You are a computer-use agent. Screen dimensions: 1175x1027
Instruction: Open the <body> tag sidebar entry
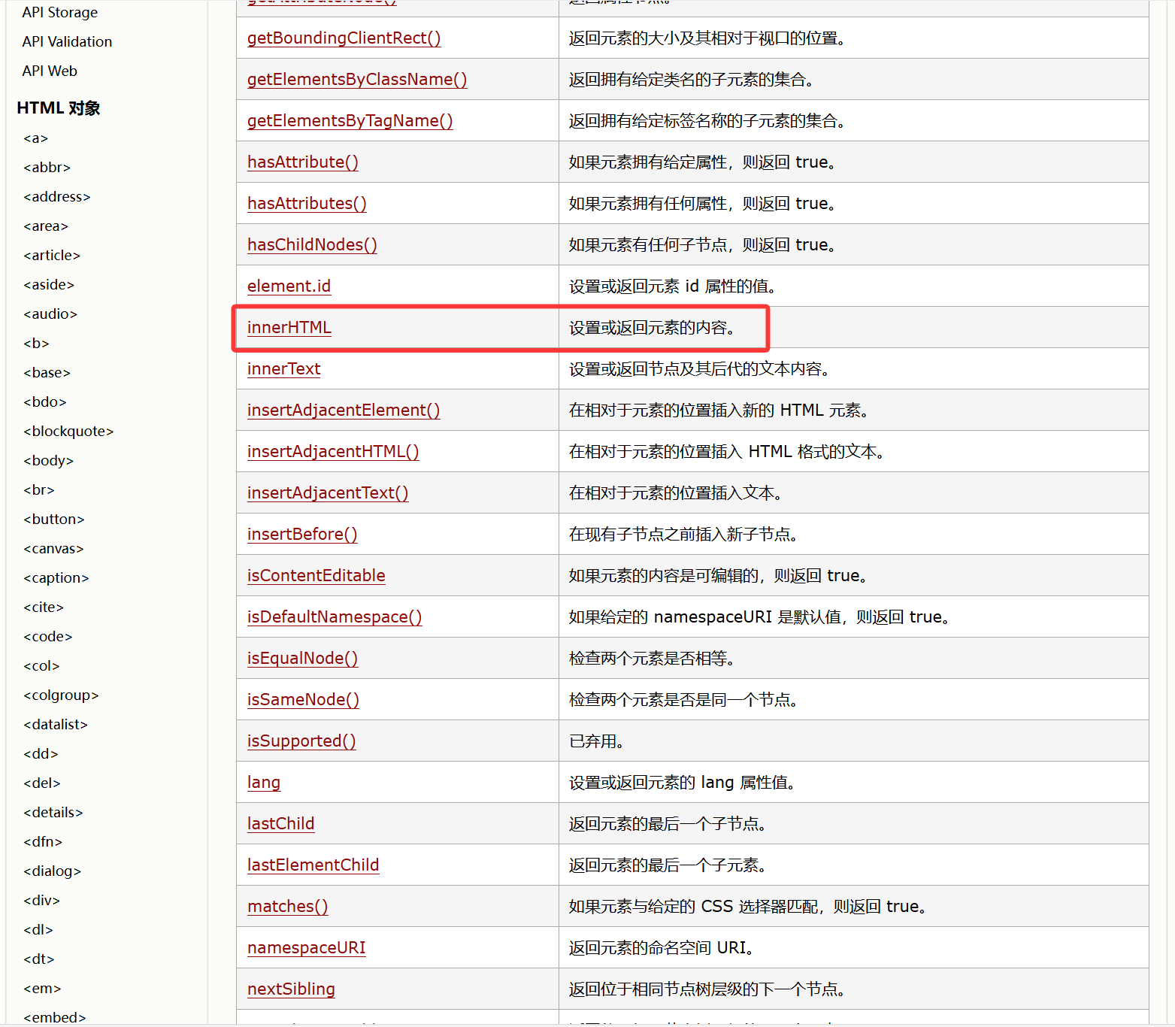pyautogui.click(x=48, y=460)
